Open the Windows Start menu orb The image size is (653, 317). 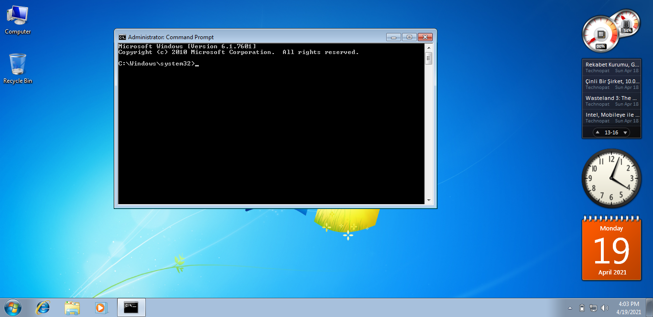click(x=12, y=307)
